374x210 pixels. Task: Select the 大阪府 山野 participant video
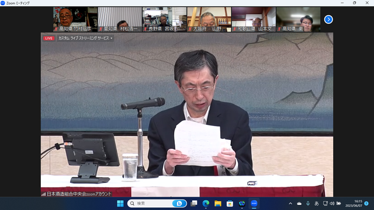pos(209,19)
